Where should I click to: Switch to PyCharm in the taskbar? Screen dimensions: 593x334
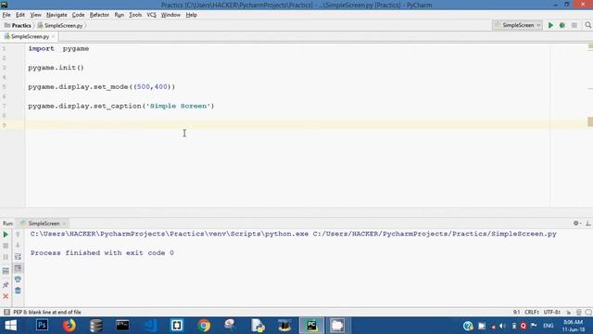click(x=311, y=326)
